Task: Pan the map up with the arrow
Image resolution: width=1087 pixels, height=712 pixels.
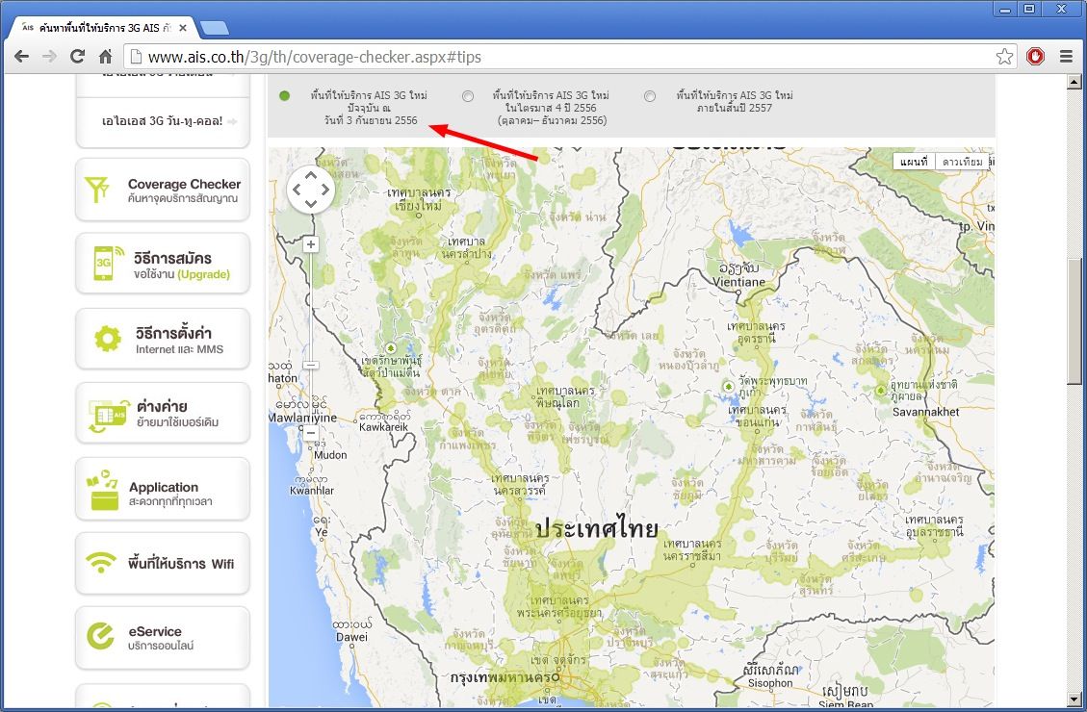Action: click(x=311, y=176)
